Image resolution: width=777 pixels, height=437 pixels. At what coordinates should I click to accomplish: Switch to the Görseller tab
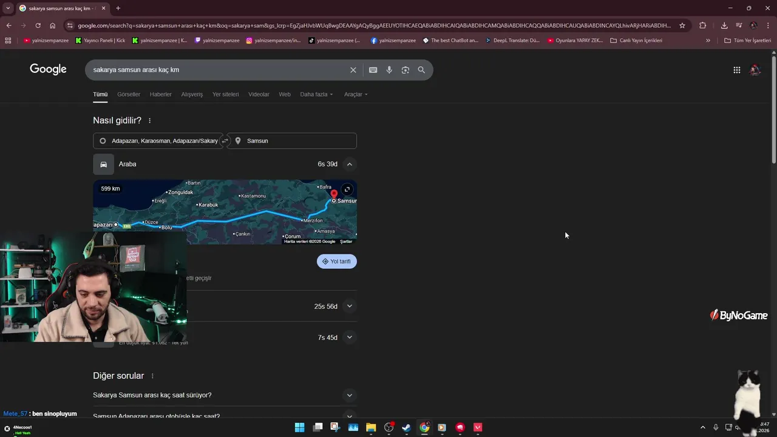click(129, 95)
